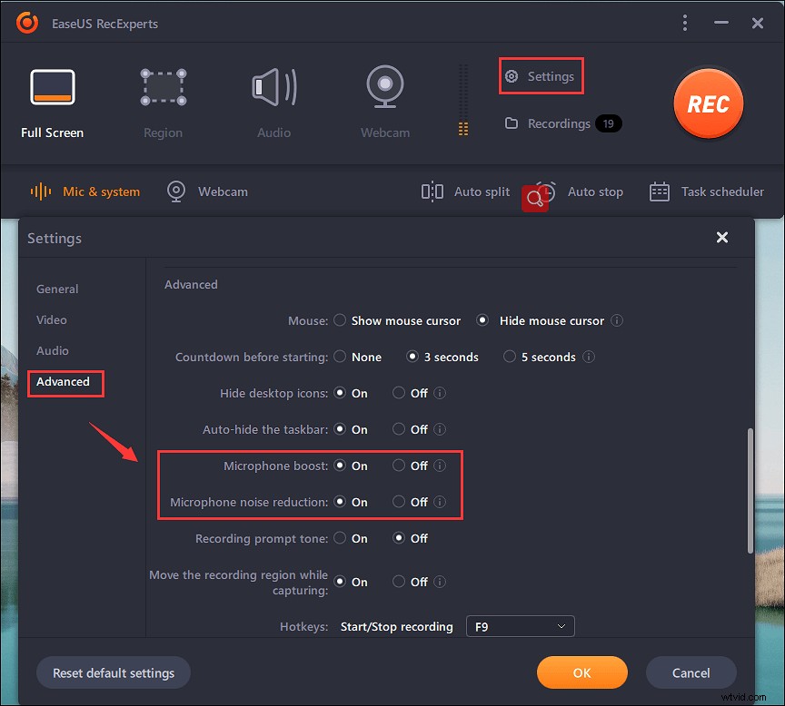Open the General settings section
This screenshot has width=785, height=706.
tap(56, 289)
